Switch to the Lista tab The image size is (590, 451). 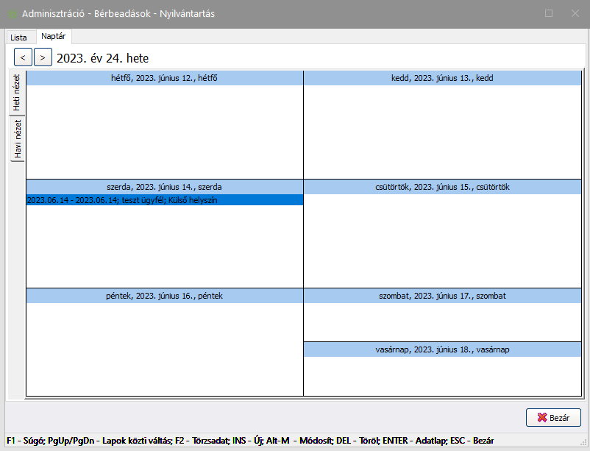pyautogui.click(x=18, y=37)
